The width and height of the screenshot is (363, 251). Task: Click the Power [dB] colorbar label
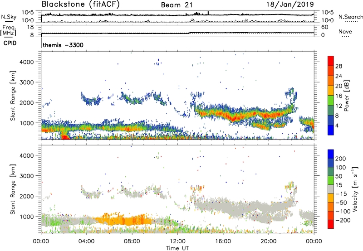[x=346, y=96]
